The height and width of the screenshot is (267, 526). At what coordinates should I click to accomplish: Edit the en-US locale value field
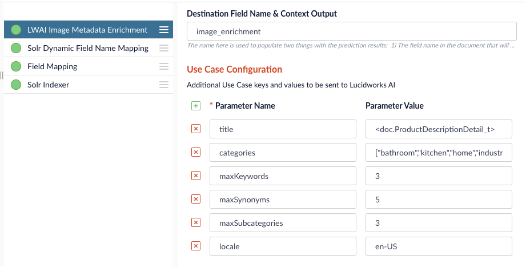(439, 246)
